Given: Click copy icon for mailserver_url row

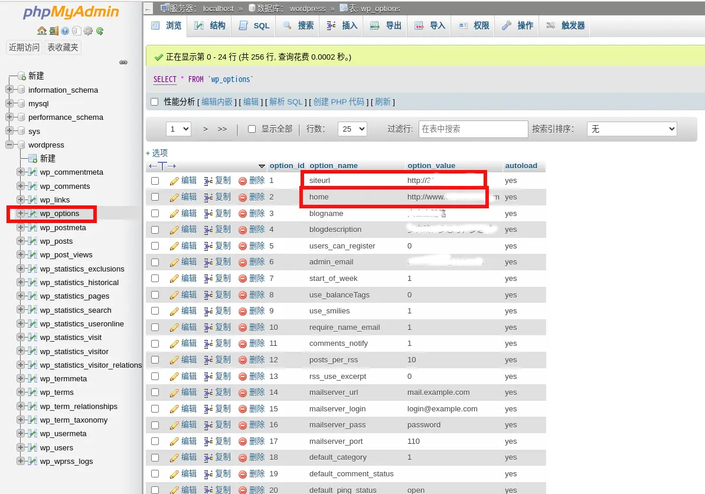Looking at the screenshot, I should pos(208,393).
